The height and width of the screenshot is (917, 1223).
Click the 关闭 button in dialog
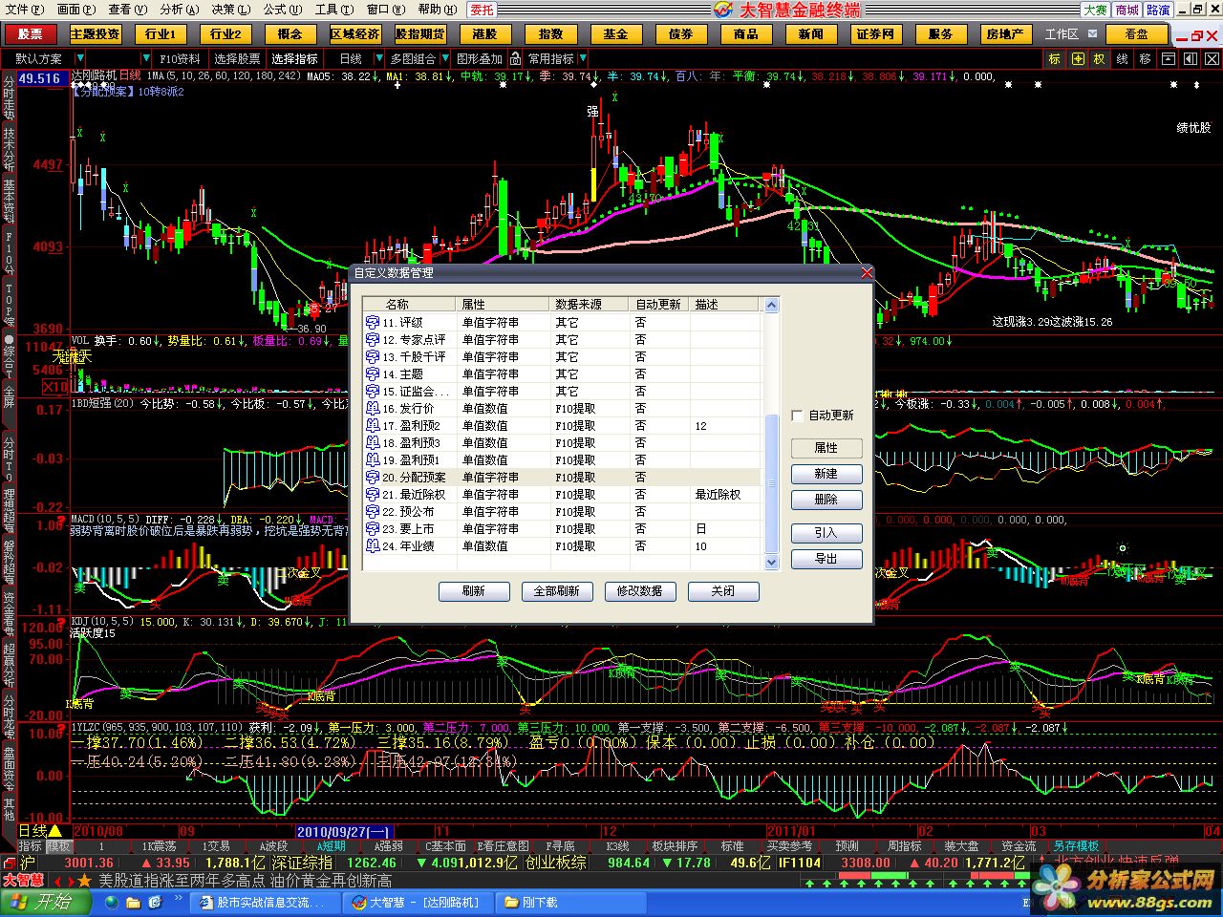click(x=723, y=591)
